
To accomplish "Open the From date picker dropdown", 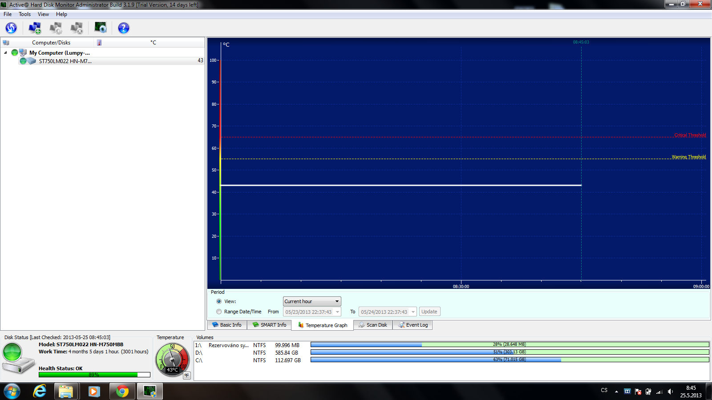I will click(337, 312).
